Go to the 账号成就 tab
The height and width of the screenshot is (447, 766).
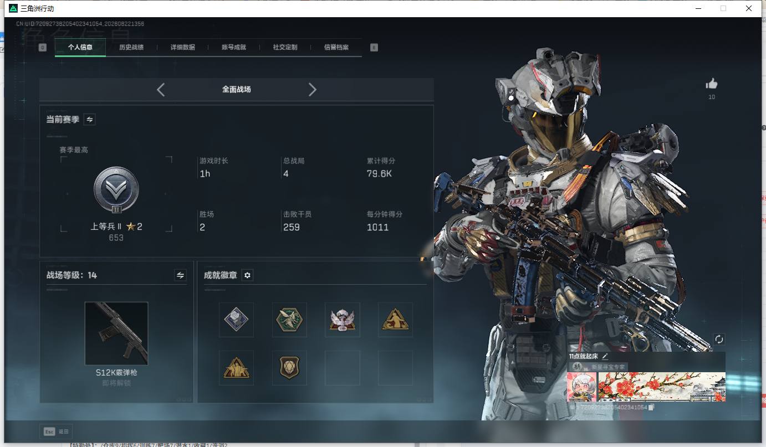click(x=234, y=48)
